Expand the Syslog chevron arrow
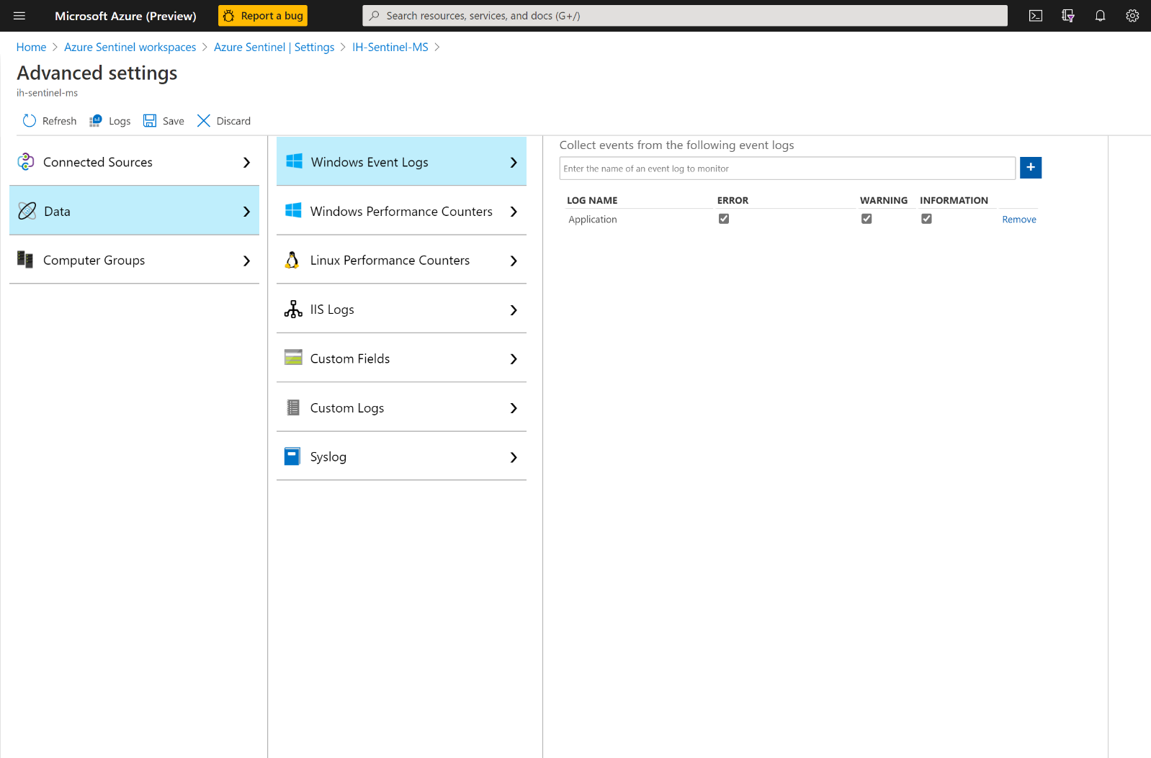The height and width of the screenshot is (758, 1151). 514,458
